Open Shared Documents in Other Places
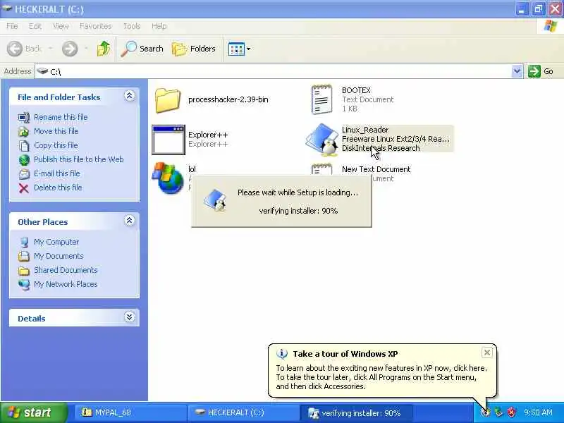564x423 pixels. pos(66,270)
